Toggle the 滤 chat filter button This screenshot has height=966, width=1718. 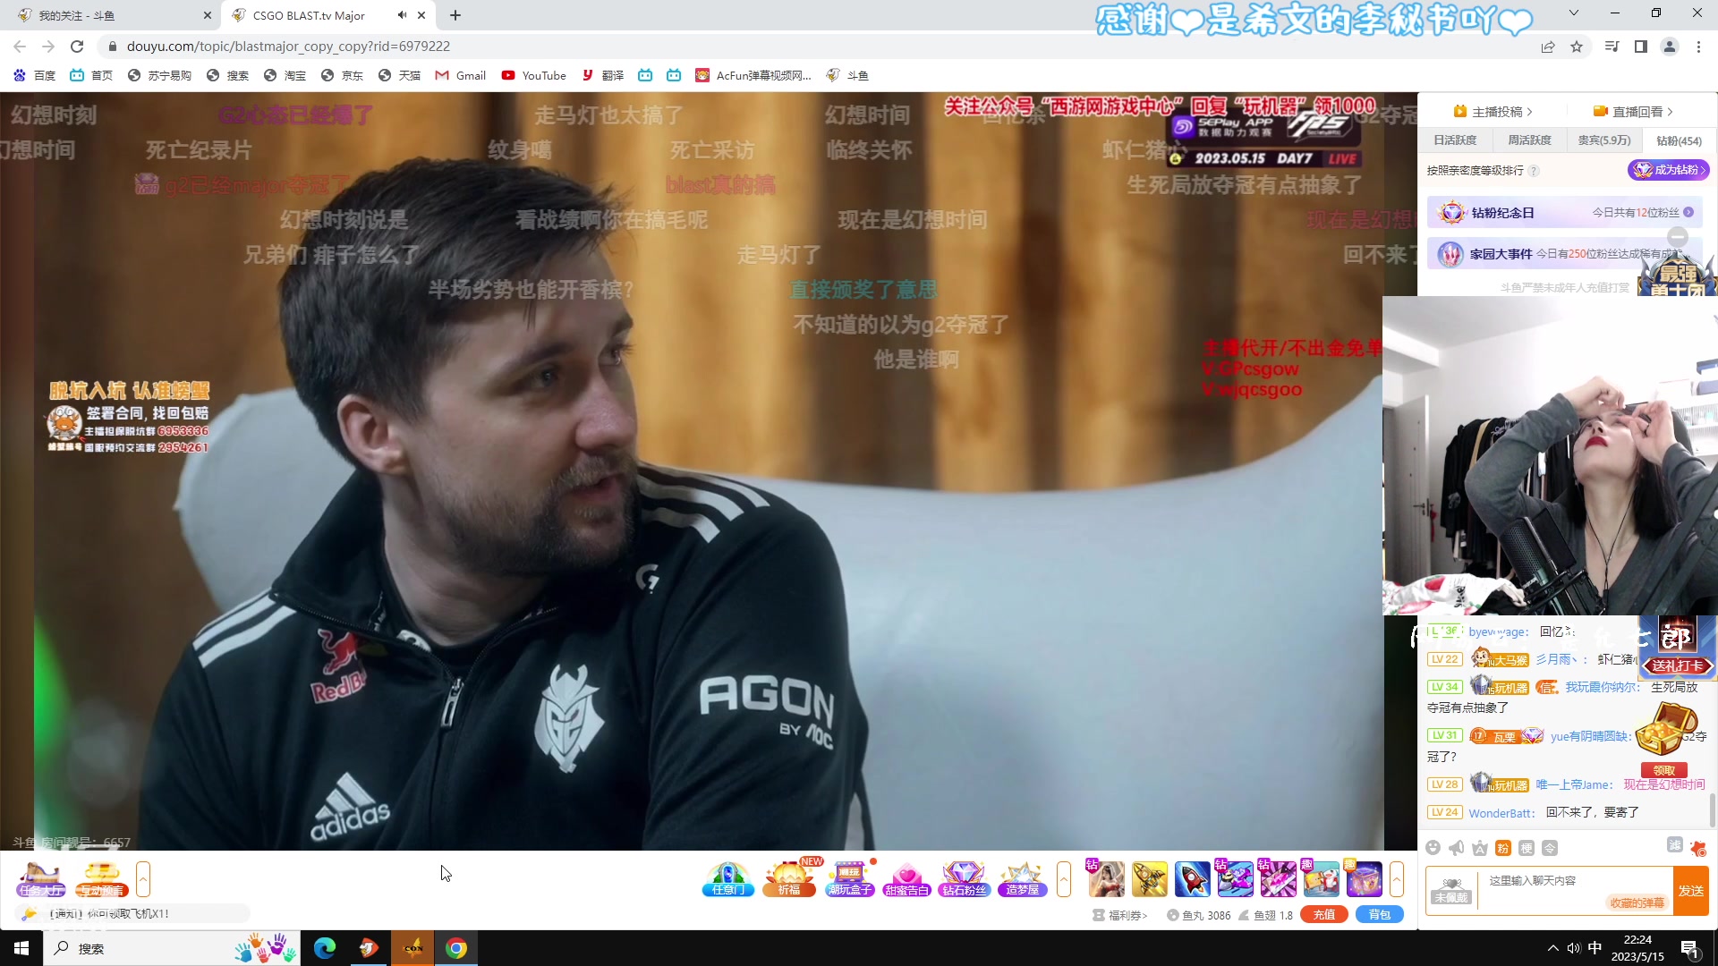(x=1674, y=845)
